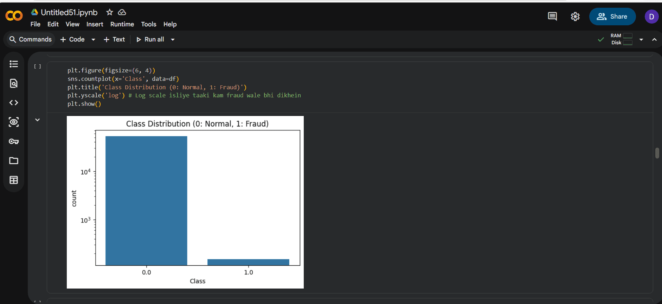Open the Secrets key panel

tap(14, 141)
